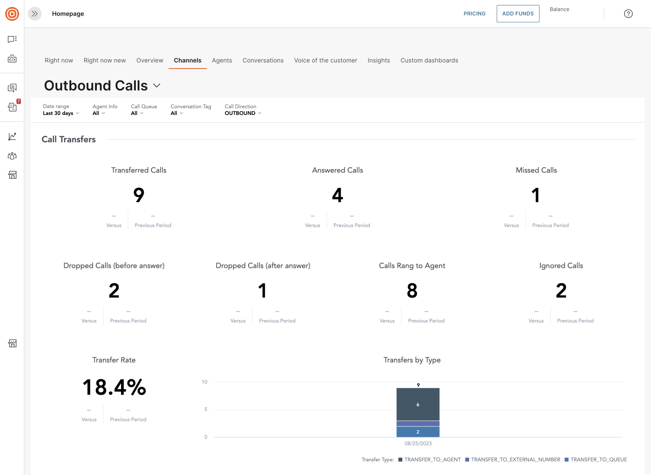651x475 pixels.
Task: Click the dark bar segment labeled 6
Action: [418, 404]
